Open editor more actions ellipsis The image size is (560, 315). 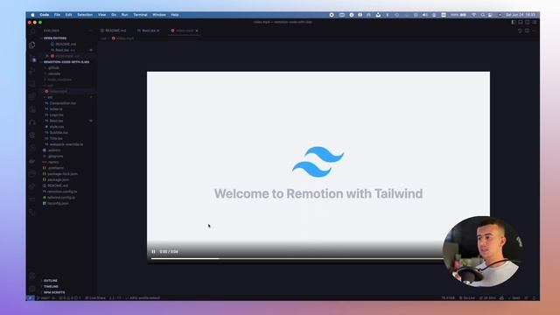click(534, 31)
